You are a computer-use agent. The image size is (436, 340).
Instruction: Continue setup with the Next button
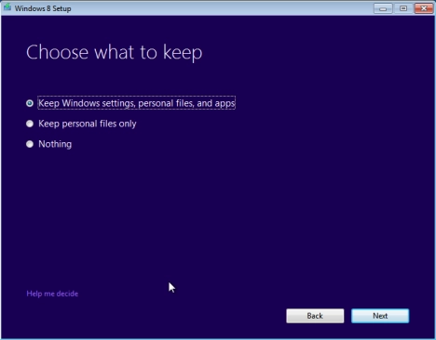point(380,316)
